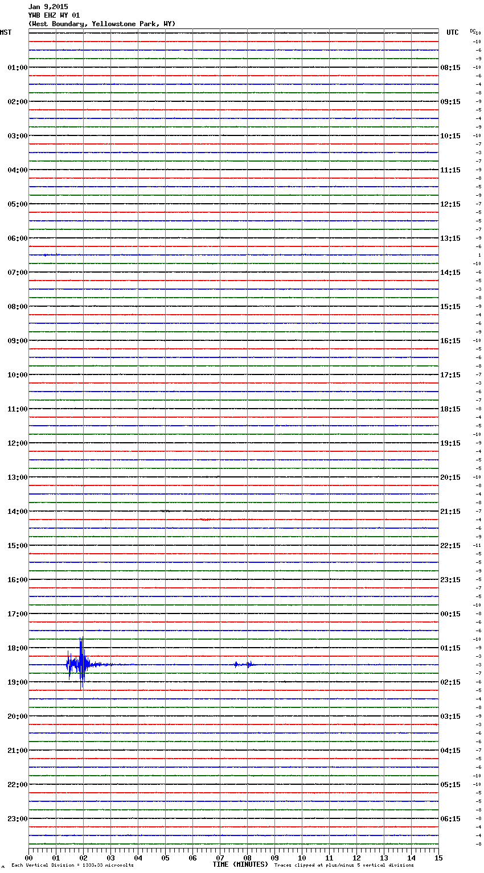Select the 01:00 MST time label
This screenshot has width=484, height=873.
tap(18, 68)
